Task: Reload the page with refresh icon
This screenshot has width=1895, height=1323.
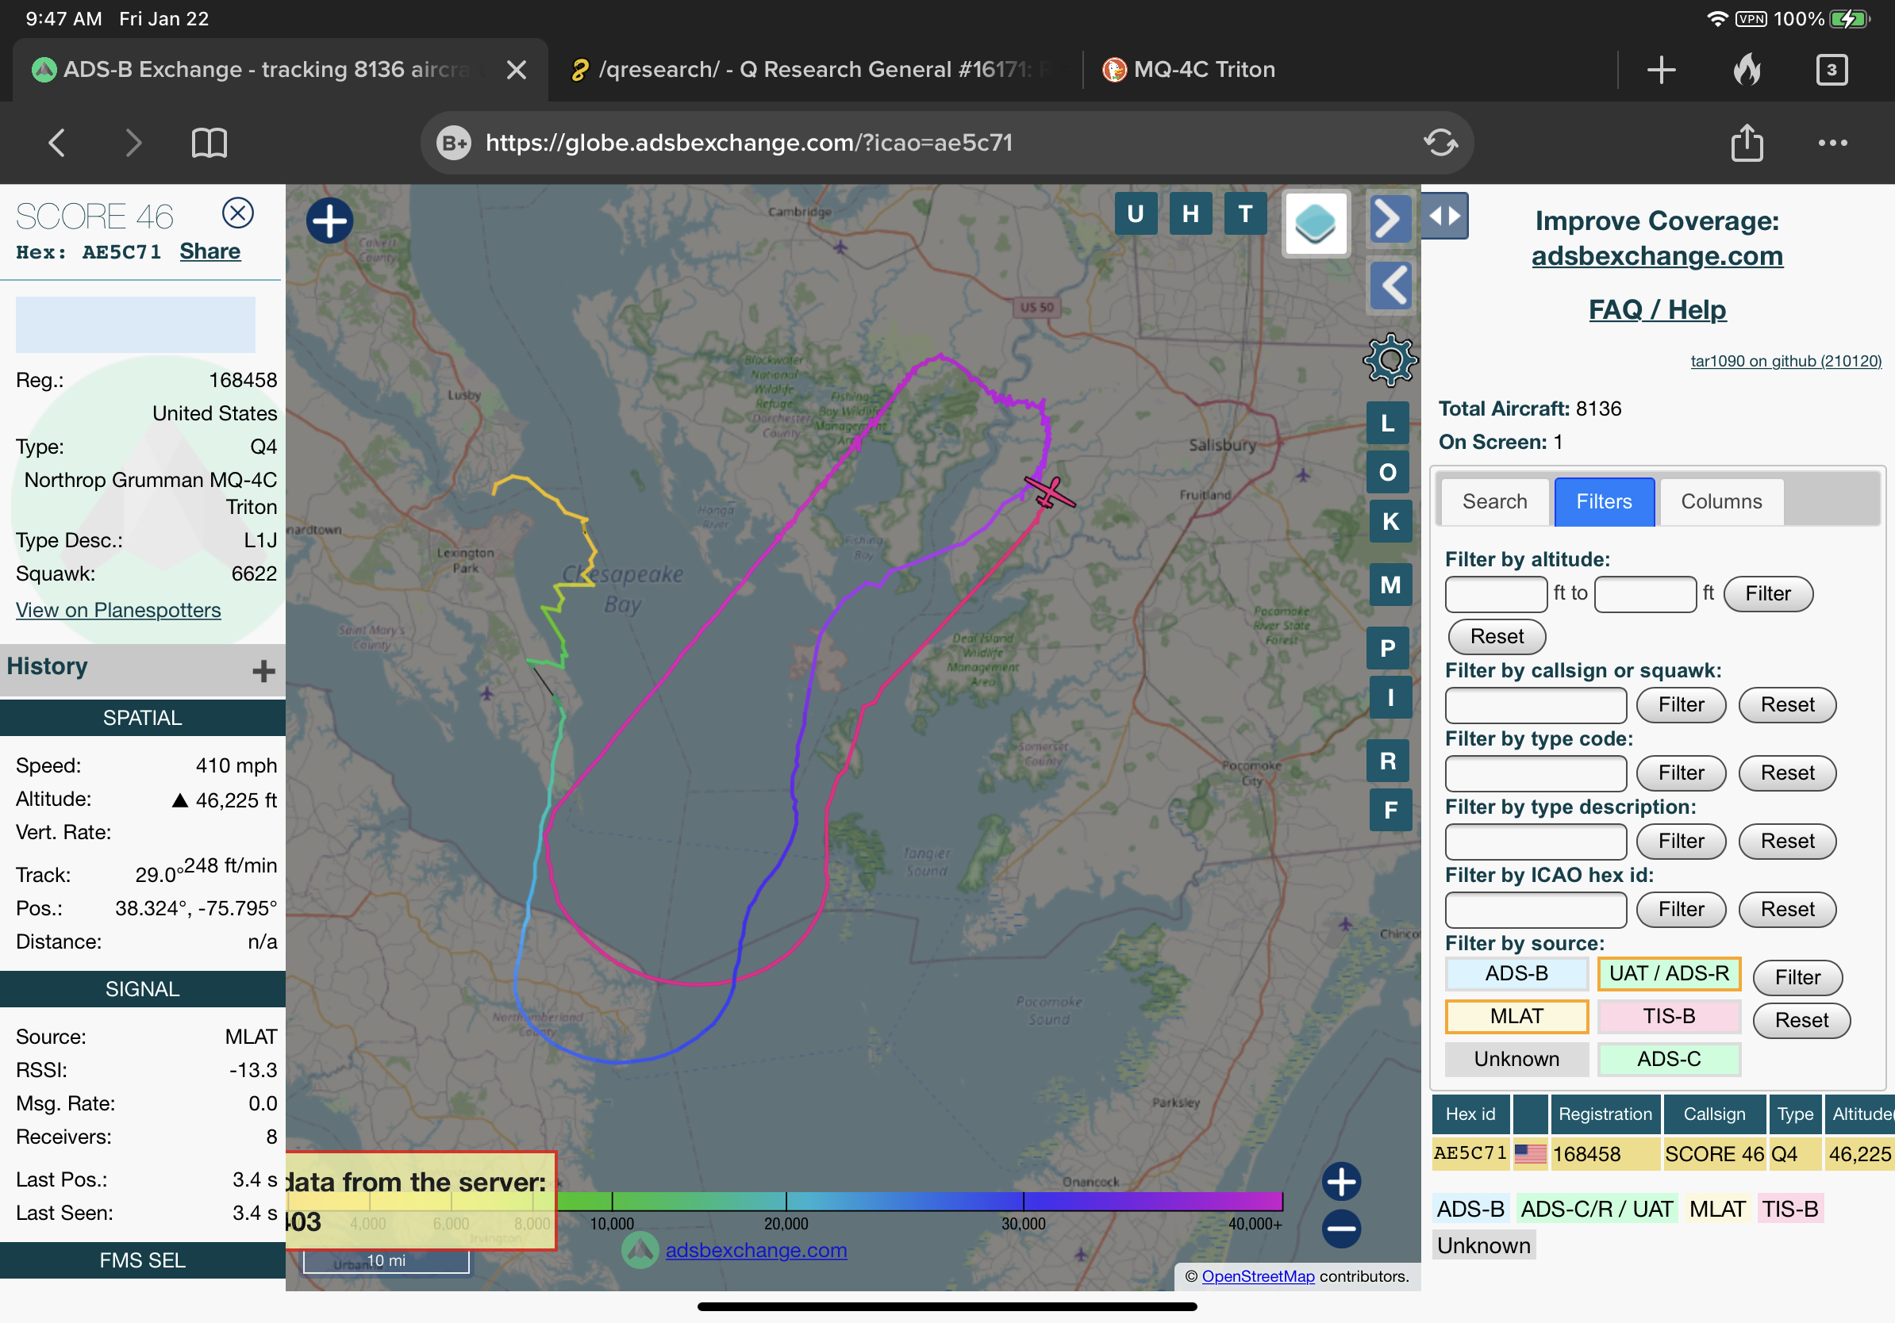Action: click(1440, 143)
